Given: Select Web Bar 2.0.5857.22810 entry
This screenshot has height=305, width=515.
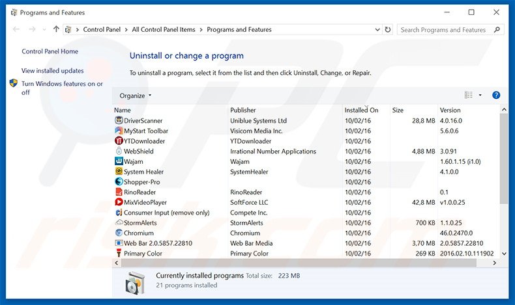Looking at the screenshot, I should pyautogui.click(x=158, y=243).
